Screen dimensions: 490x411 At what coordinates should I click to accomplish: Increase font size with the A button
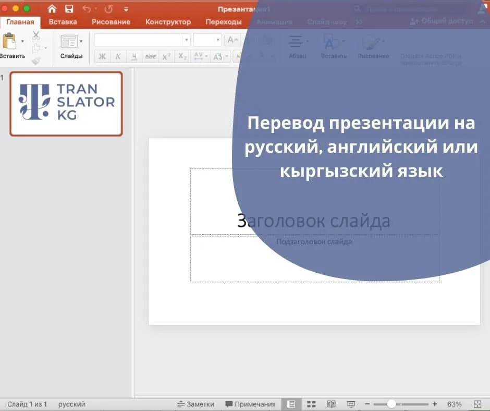[x=231, y=40]
